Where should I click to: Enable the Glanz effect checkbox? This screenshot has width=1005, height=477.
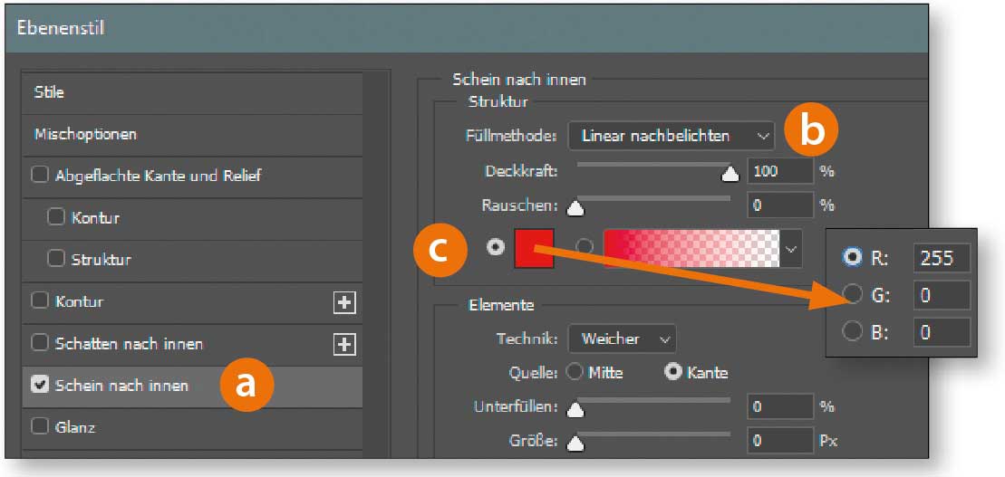(40, 426)
